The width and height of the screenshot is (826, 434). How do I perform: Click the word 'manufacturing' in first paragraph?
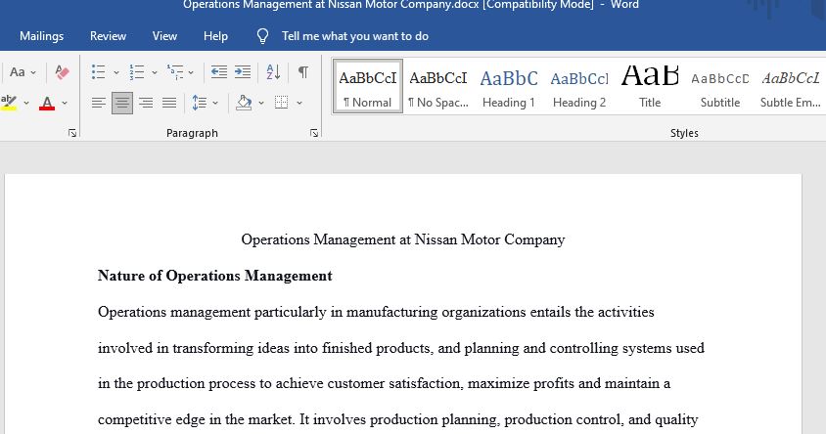point(391,312)
